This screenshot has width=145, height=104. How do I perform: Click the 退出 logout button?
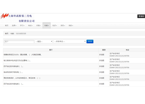click(x=141, y=16)
